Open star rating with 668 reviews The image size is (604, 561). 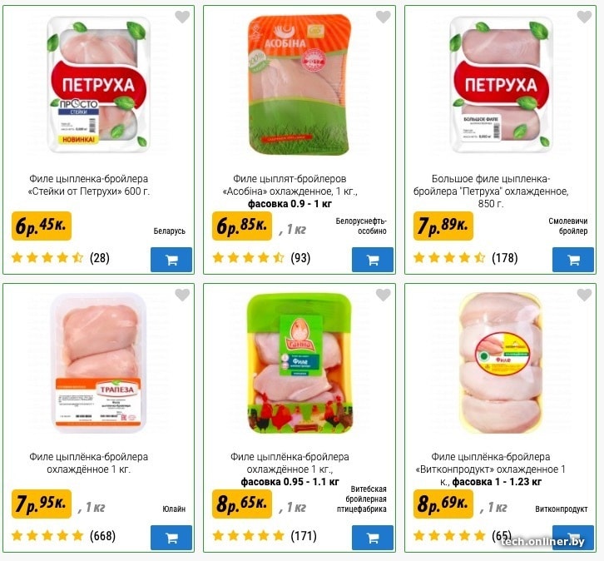coord(63,535)
